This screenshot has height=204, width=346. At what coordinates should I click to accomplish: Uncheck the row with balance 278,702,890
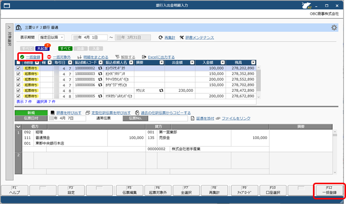tap(18, 85)
